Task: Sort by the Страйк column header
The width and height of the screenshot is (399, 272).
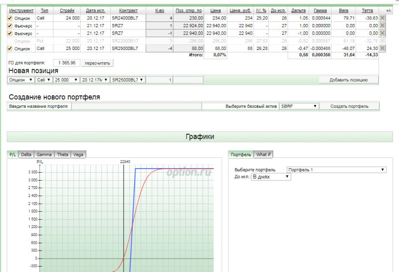Action: coord(67,10)
